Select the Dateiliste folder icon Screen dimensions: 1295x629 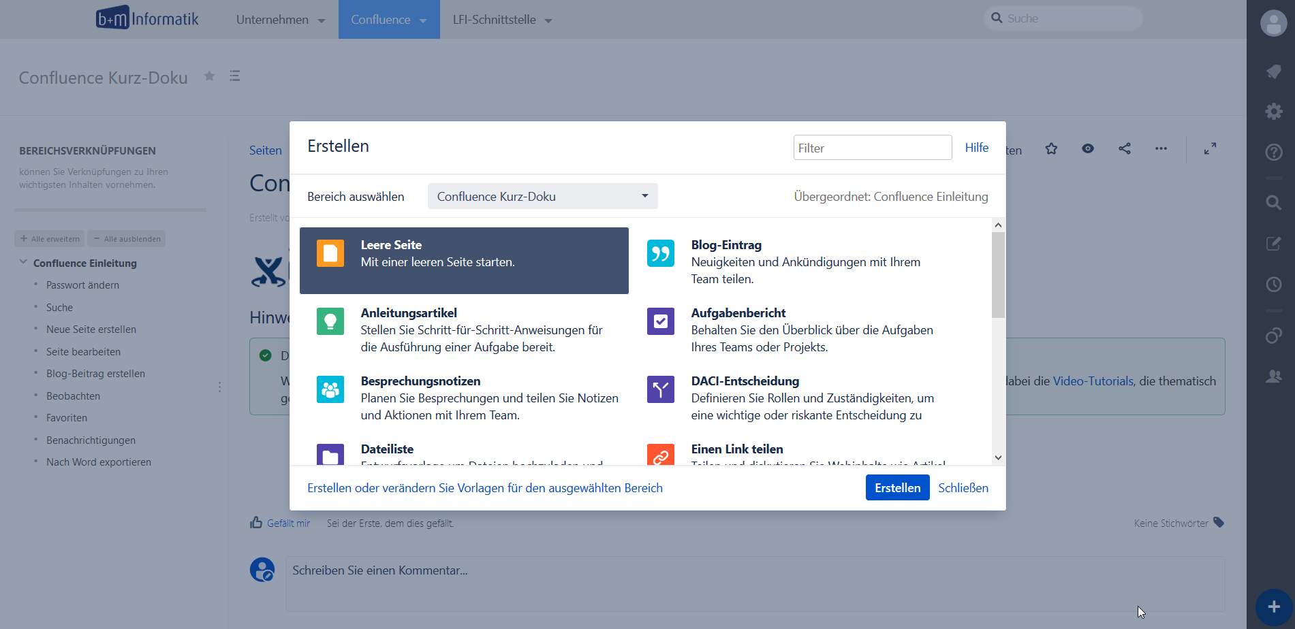[330, 454]
